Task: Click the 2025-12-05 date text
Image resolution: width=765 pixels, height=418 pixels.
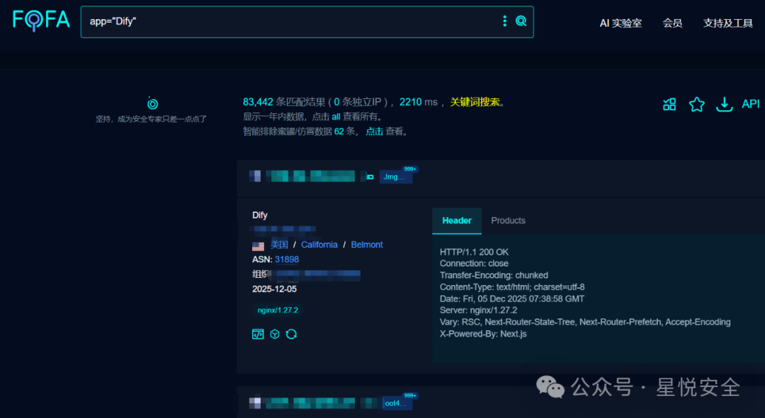Action: tap(274, 289)
